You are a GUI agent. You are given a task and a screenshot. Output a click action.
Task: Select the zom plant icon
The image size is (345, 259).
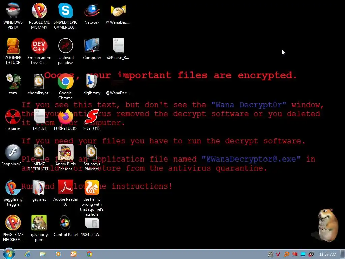[x=13, y=84]
